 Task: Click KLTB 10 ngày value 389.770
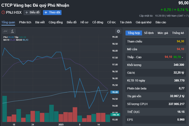(x=179, y=80)
